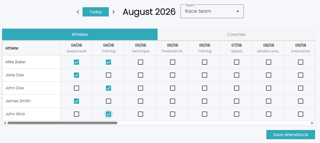Click the Today button
This screenshot has height=143, width=320.
click(x=96, y=12)
